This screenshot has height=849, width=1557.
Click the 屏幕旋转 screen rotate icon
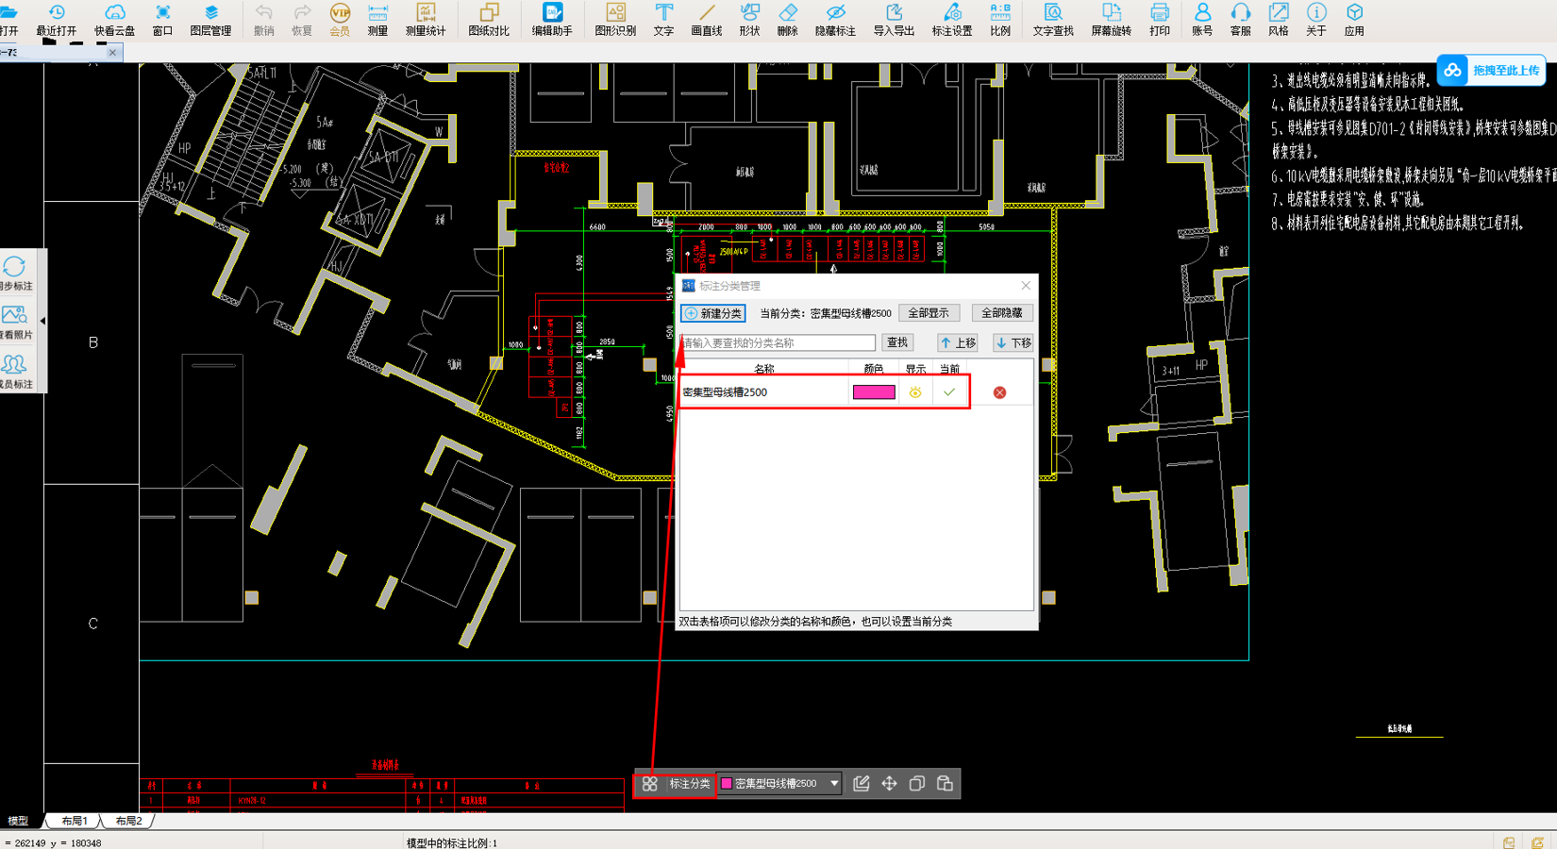1111,20
